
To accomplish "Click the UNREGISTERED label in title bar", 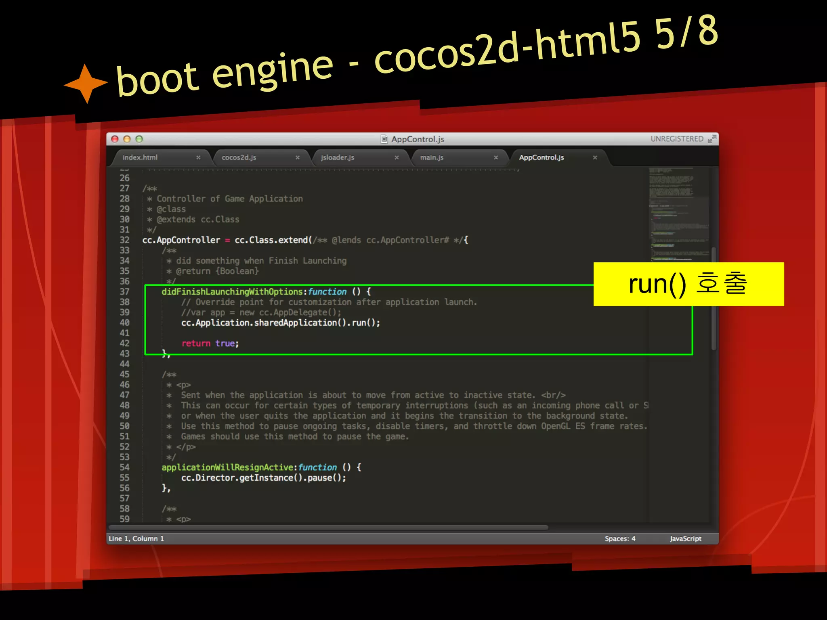I will tap(677, 139).
